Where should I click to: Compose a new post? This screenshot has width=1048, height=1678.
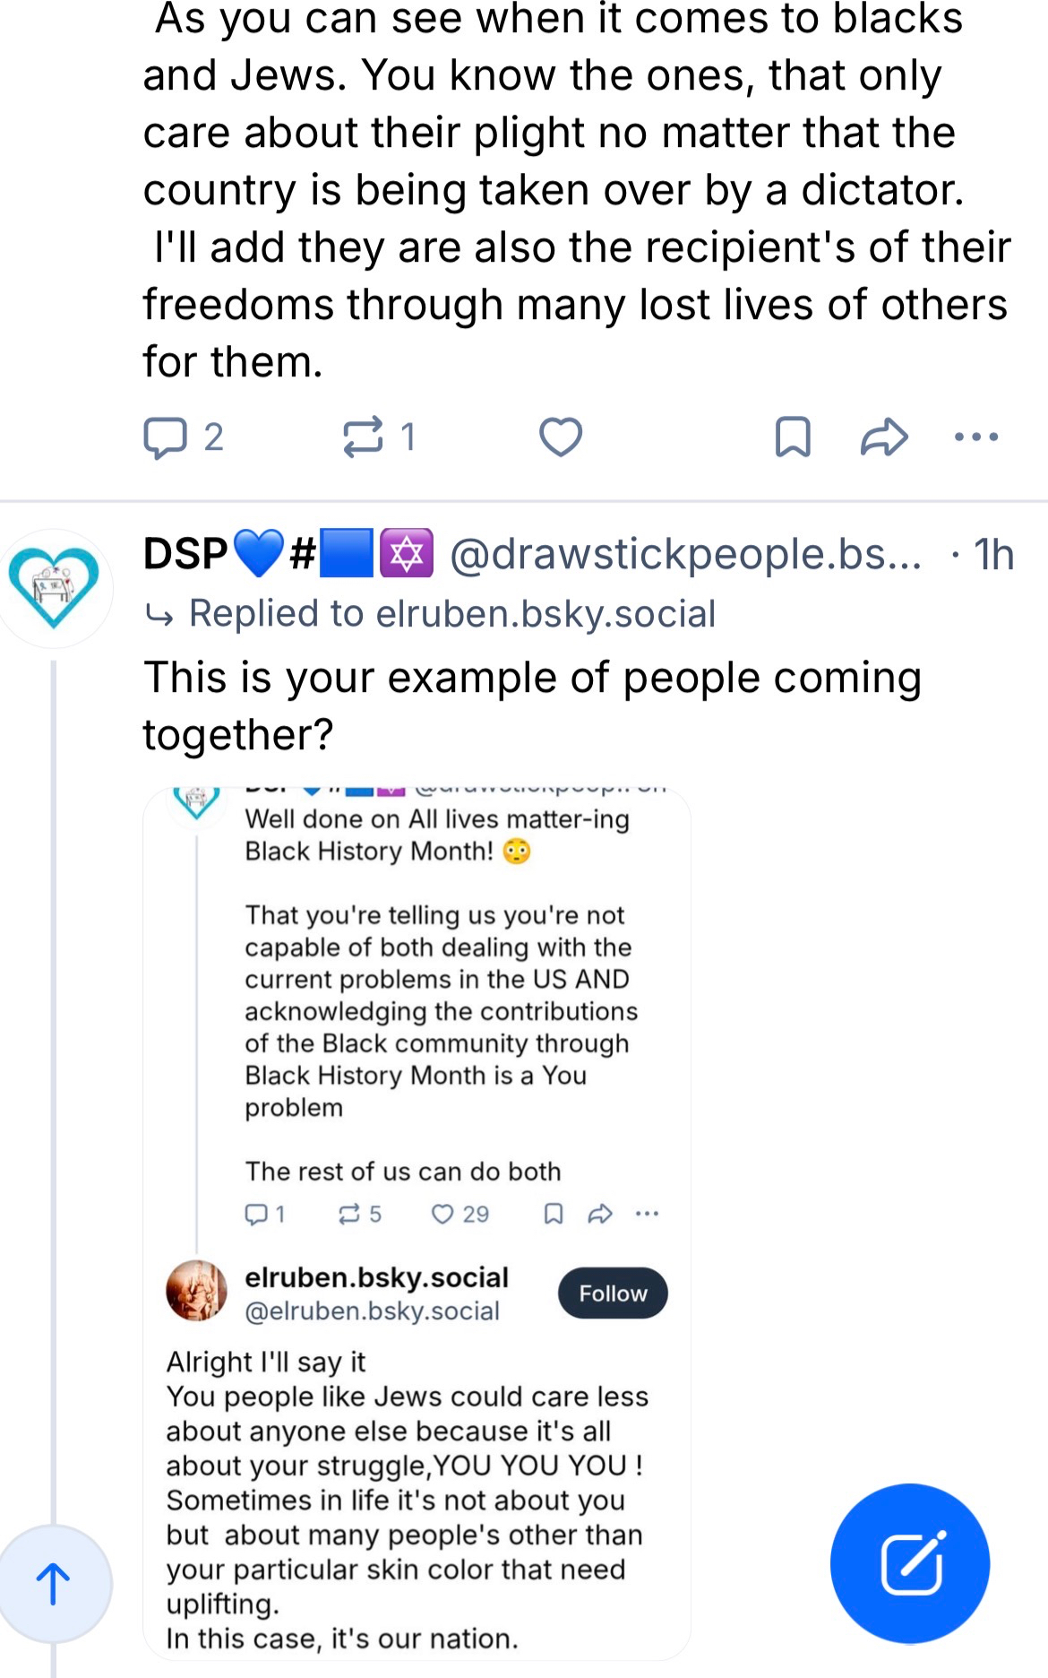pyautogui.click(x=909, y=1564)
